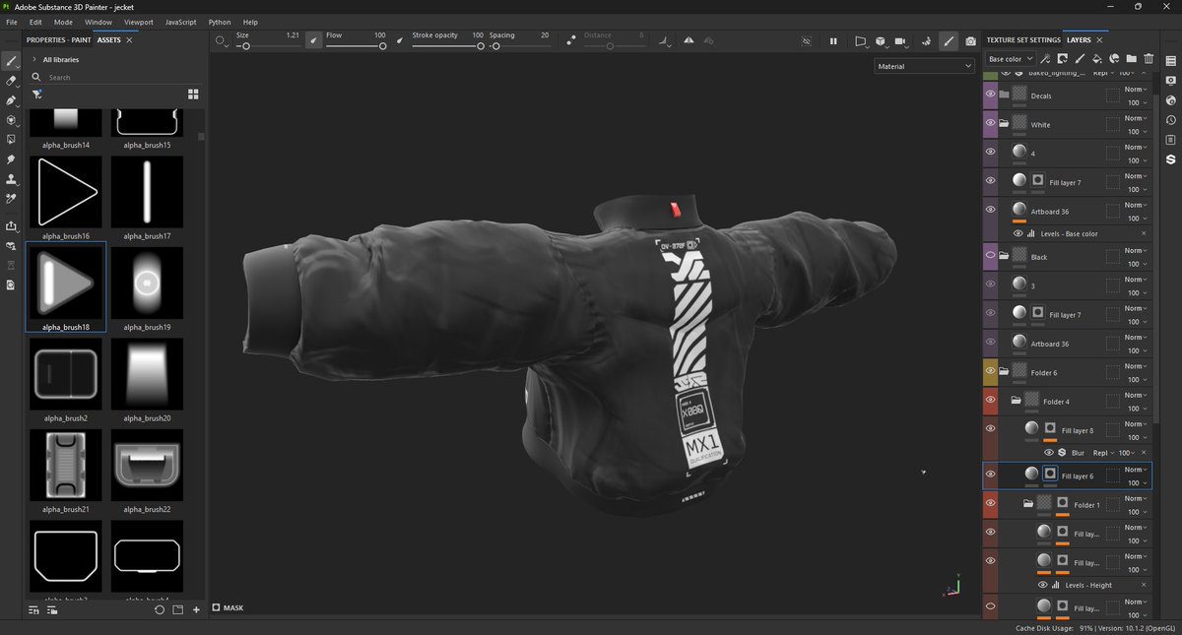Add effect with the wand icon
Screen dimensions: 1182x635
pyautogui.click(x=1046, y=59)
